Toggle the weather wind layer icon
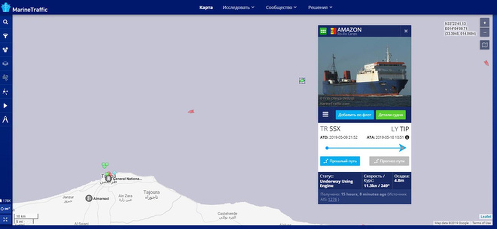Screen dimensions: 497x229 (x=5, y=77)
